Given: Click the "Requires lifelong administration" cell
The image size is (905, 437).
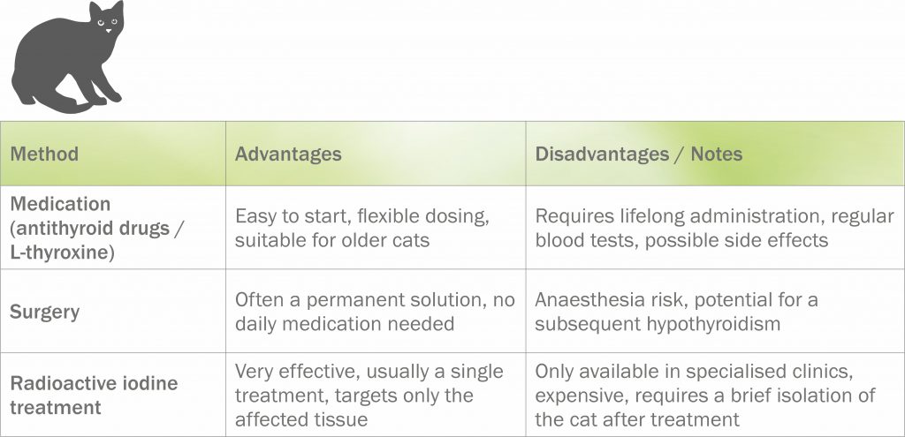Looking at the screenshot, I should tap(714, 216).
